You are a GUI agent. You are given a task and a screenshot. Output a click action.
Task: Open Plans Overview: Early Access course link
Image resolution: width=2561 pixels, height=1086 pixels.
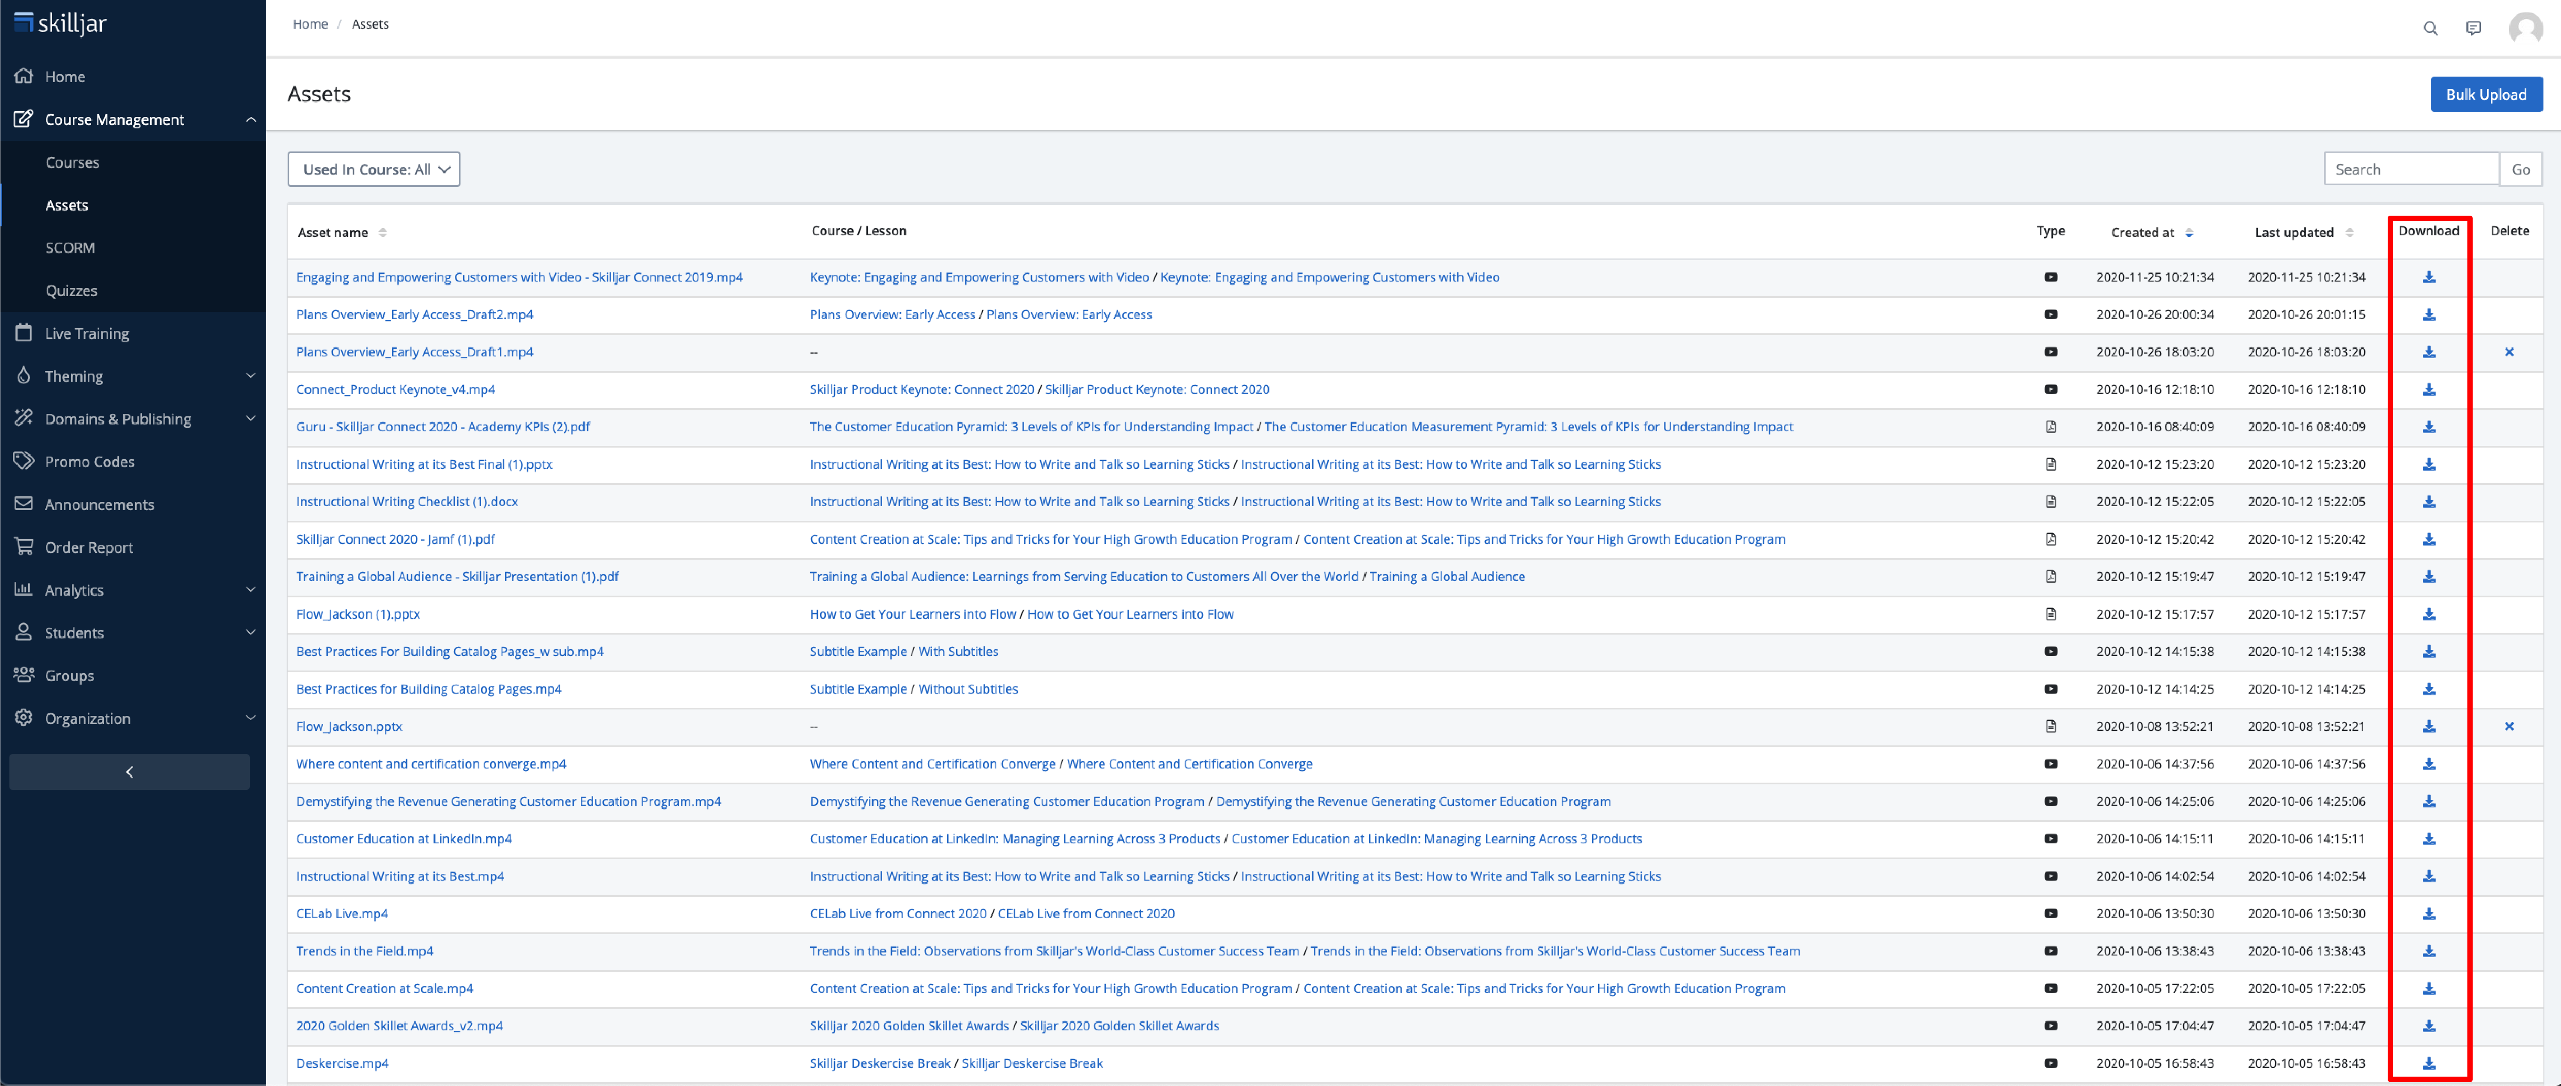pyautogui.click(x=892, y=315)
